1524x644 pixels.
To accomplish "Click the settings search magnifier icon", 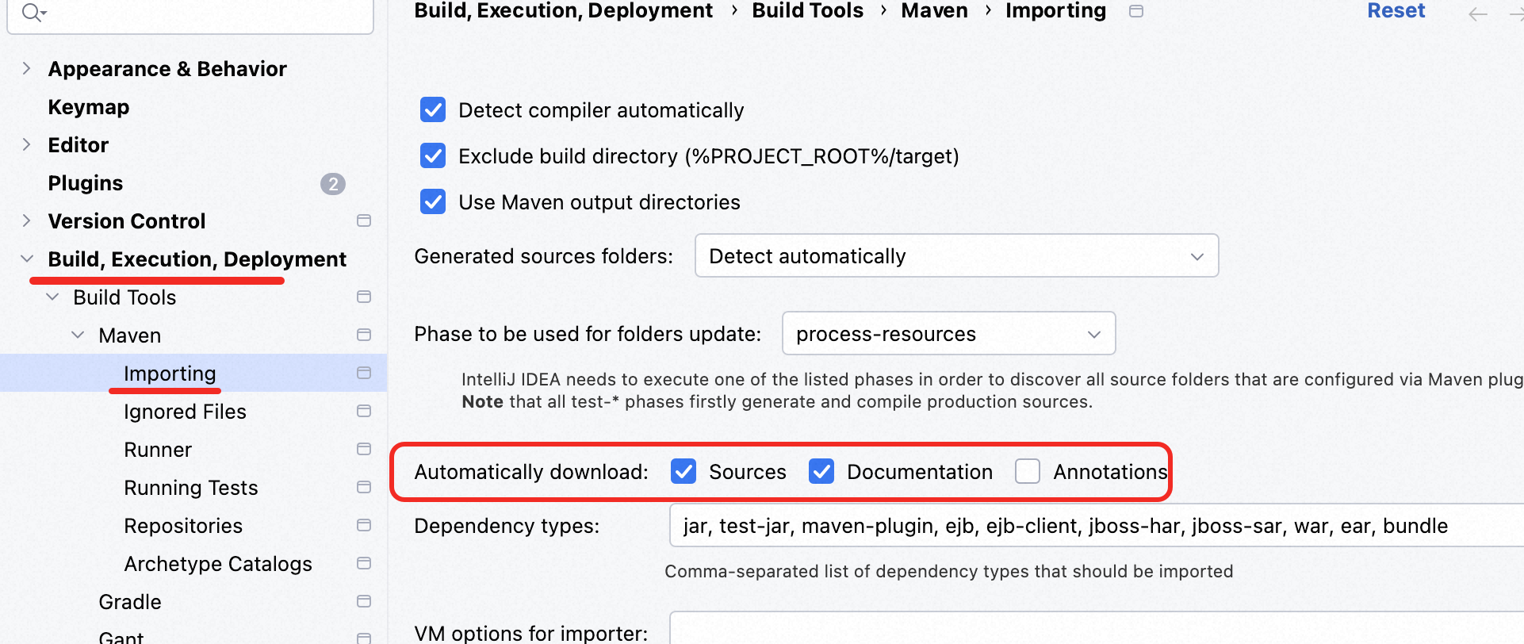I will [32, 12].
